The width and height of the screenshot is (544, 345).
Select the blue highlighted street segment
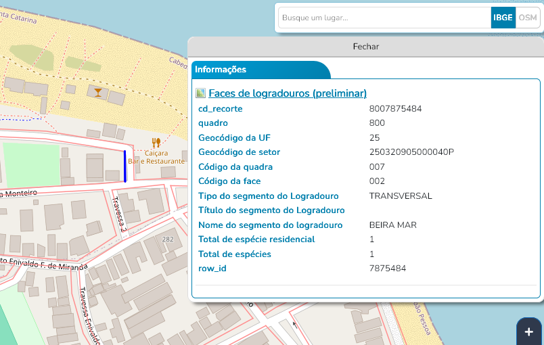124,166
